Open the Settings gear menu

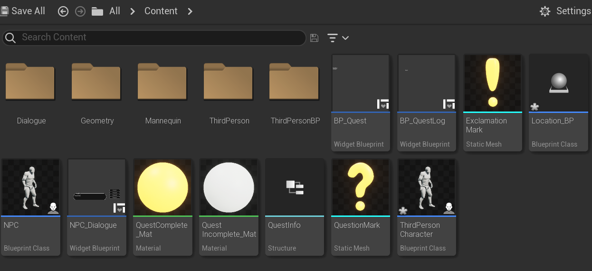point(545,11)
